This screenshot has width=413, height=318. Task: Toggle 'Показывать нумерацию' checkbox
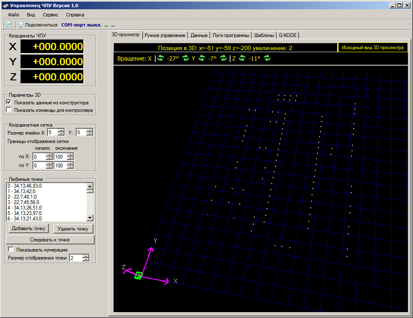coord(11,249)
